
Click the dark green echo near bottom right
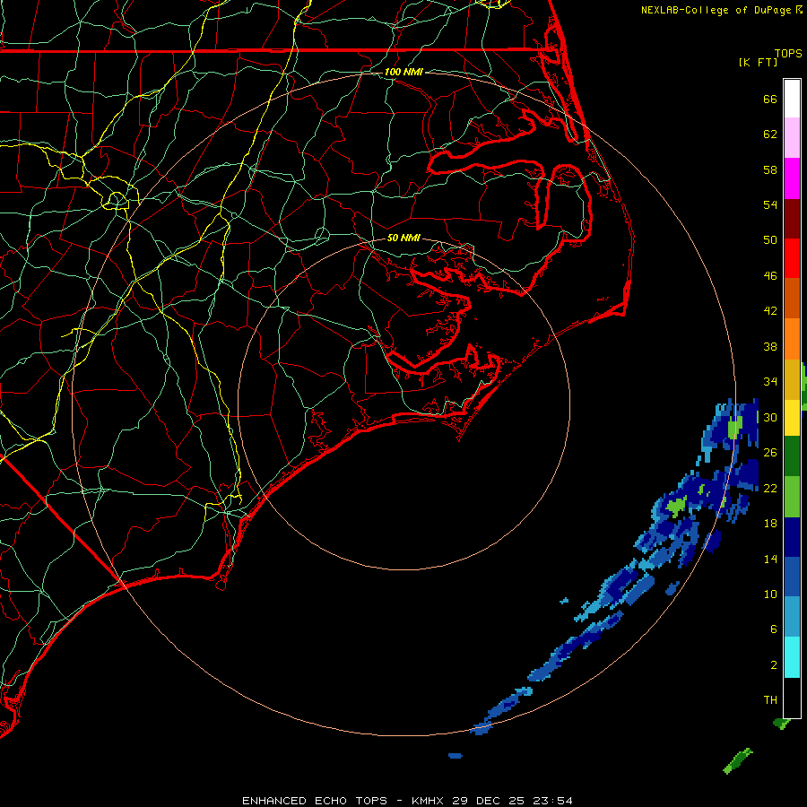coord(738,761)
